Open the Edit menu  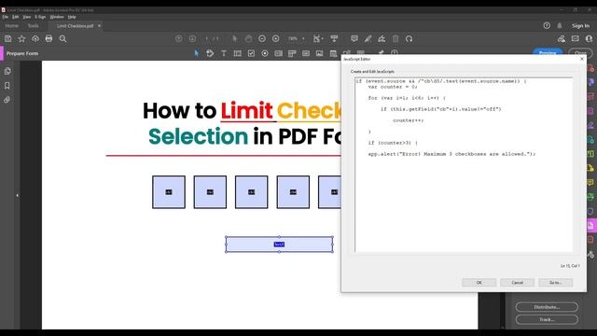pos(15,17)
